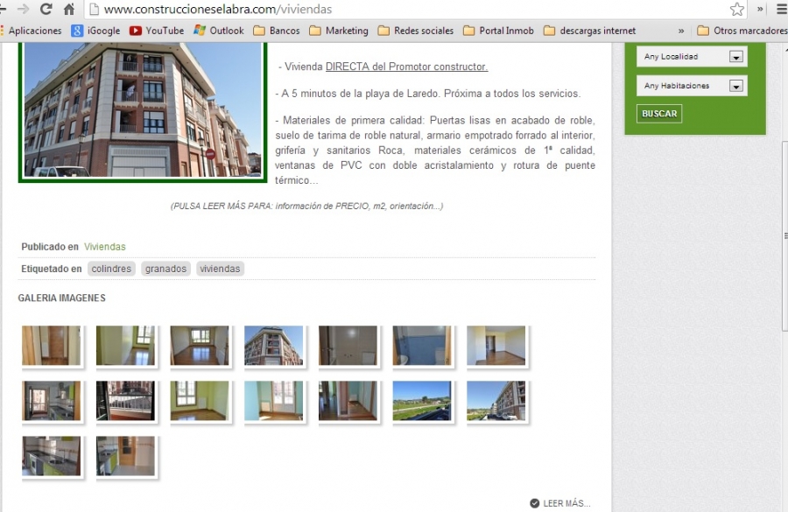Open gallery thumbnail of balcony railing
This screenshot has width=788, height=512.
pos(125,401)
